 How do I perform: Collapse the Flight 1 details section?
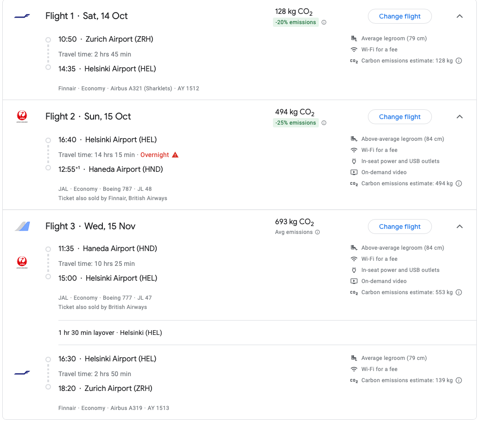click(459, 16)
